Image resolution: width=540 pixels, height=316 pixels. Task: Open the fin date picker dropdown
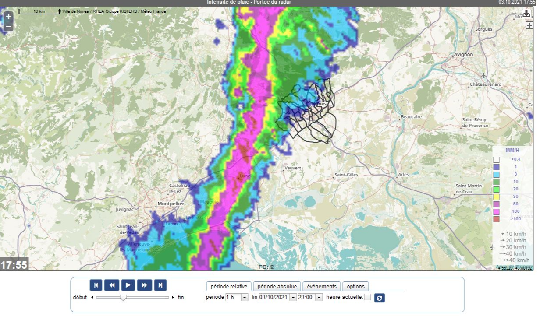pos(293,298)
